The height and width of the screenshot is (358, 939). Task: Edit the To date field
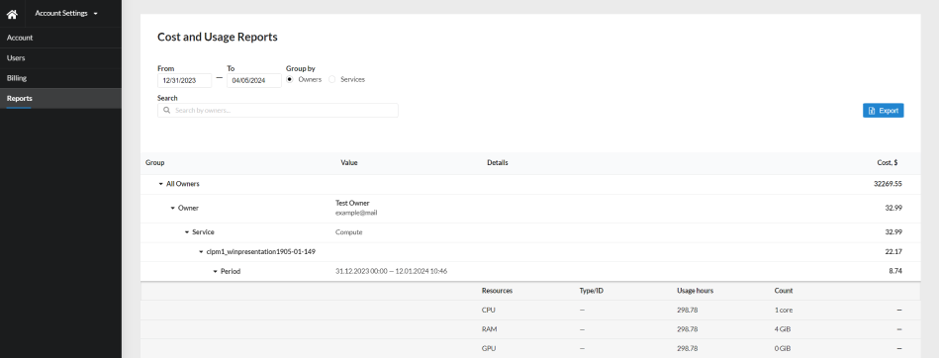[254, 80]
